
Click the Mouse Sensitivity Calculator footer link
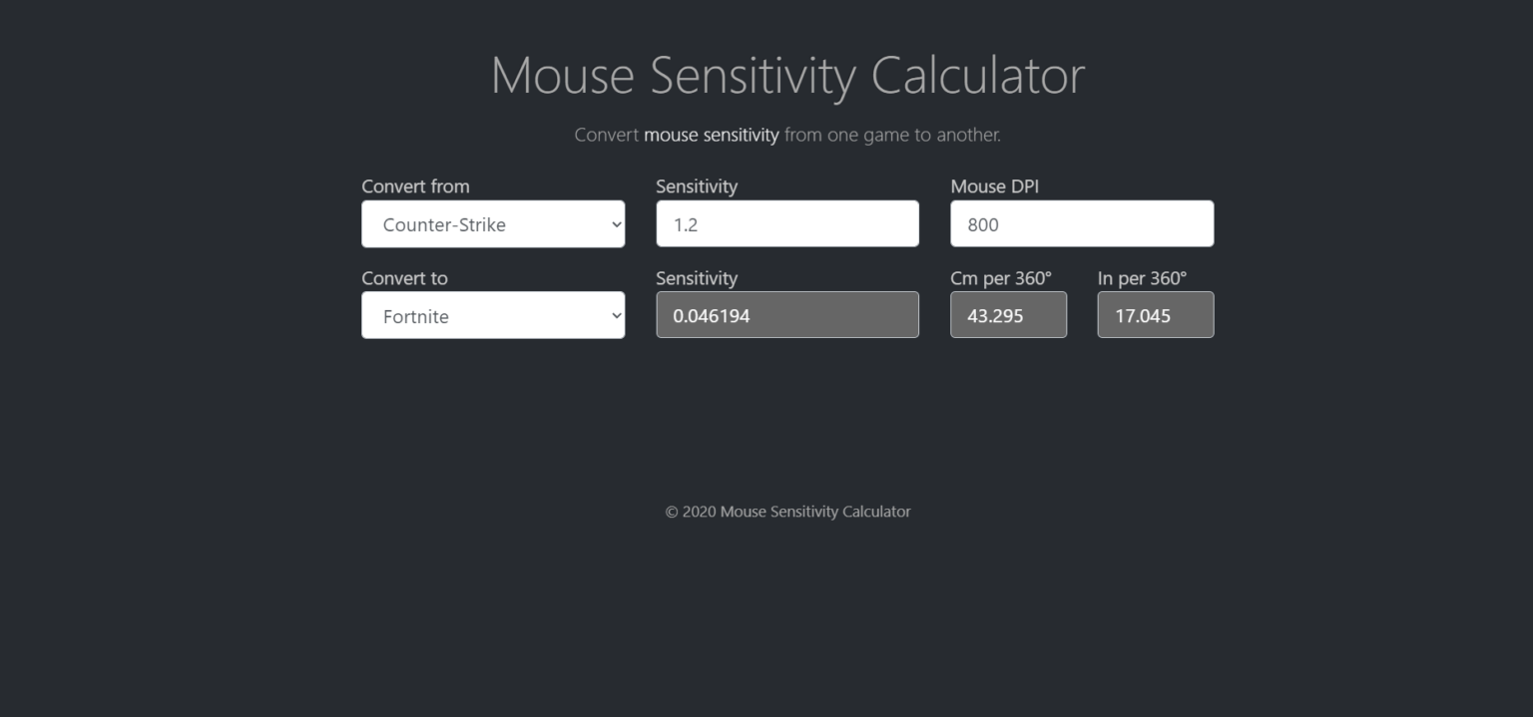(815, 512)
